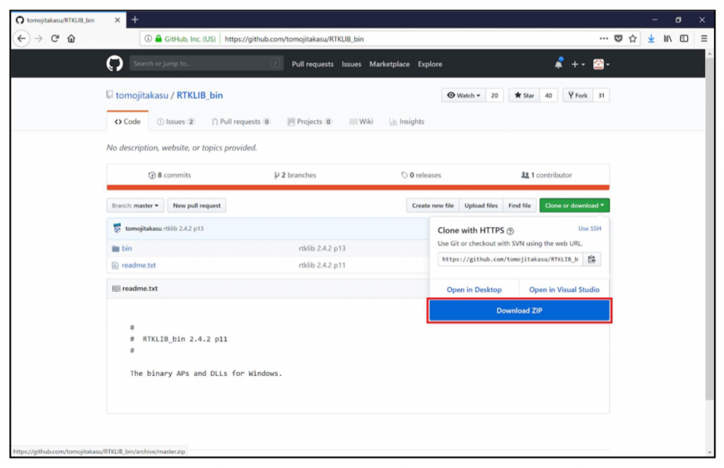Click Find file button
724x468 pixels.
point(520,206)
